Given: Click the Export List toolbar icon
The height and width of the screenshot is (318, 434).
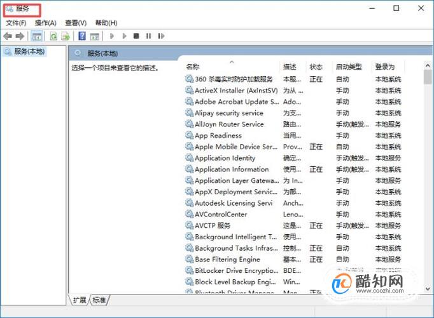Looking at the screenshot, I should click(x=66, y=36).
